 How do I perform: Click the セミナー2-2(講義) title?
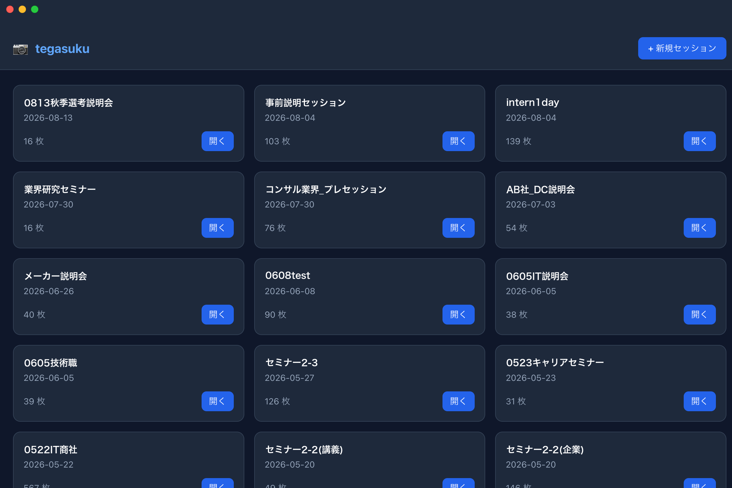tap(304, 450)
